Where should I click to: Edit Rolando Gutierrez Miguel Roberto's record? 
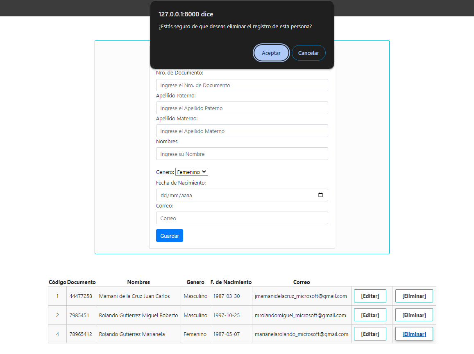pyautogui.click(x=370, y=315)
